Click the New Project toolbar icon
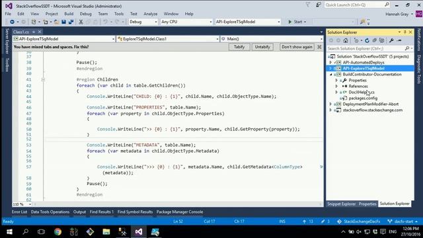 pyautogui.click(x=34, y=22)
